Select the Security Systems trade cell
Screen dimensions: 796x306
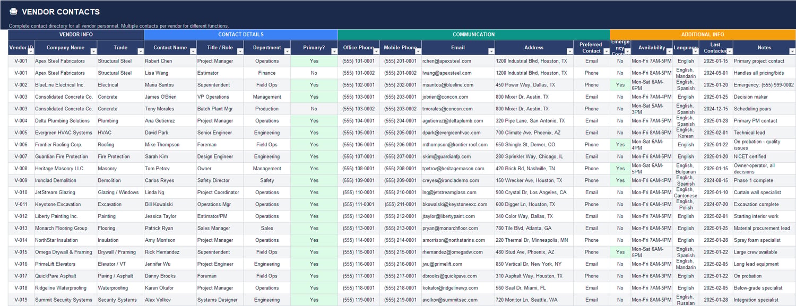(120, 300)
